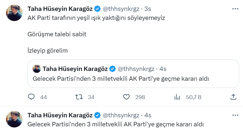Click the bottom tweet's profile avatar
Image resolution: width=243 pixels, height=131 pixels.
pyautogui.click(x=14, y=119)
